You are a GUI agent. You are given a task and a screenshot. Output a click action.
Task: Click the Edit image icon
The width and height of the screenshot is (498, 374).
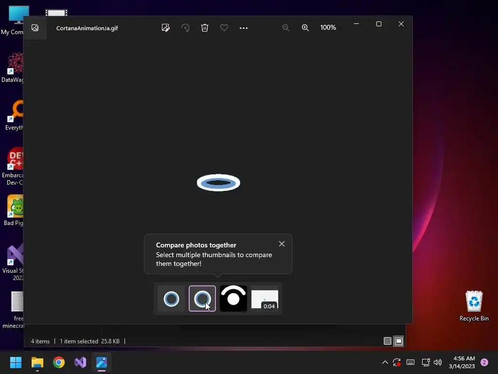pos(165,28)
